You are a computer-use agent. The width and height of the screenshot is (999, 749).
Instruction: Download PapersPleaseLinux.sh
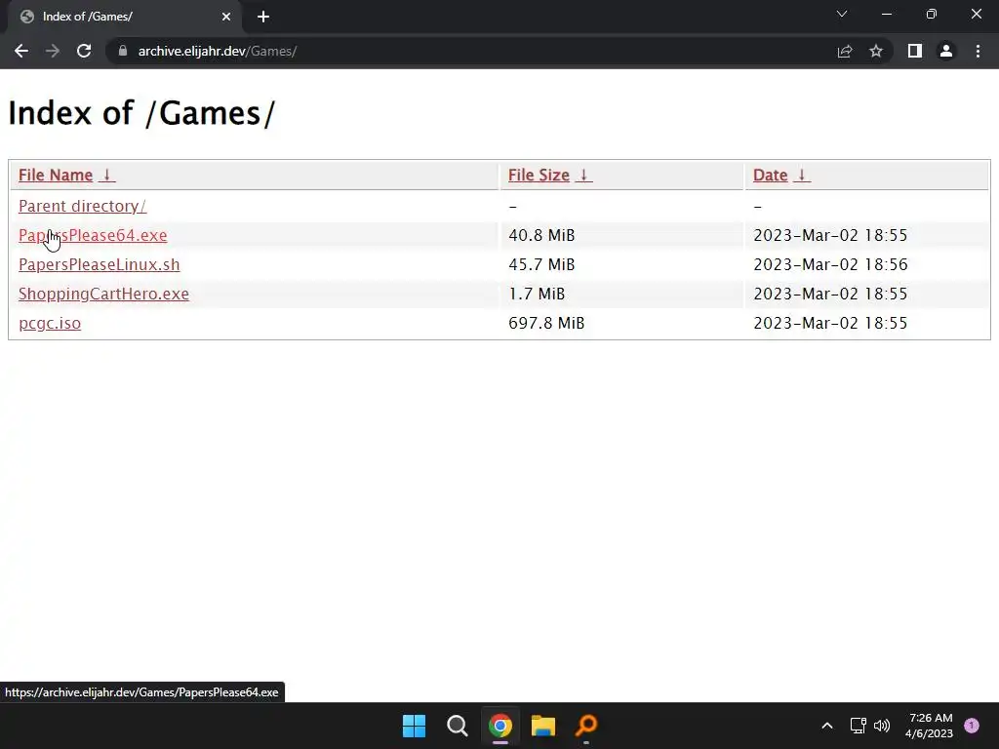click(99, 264)
